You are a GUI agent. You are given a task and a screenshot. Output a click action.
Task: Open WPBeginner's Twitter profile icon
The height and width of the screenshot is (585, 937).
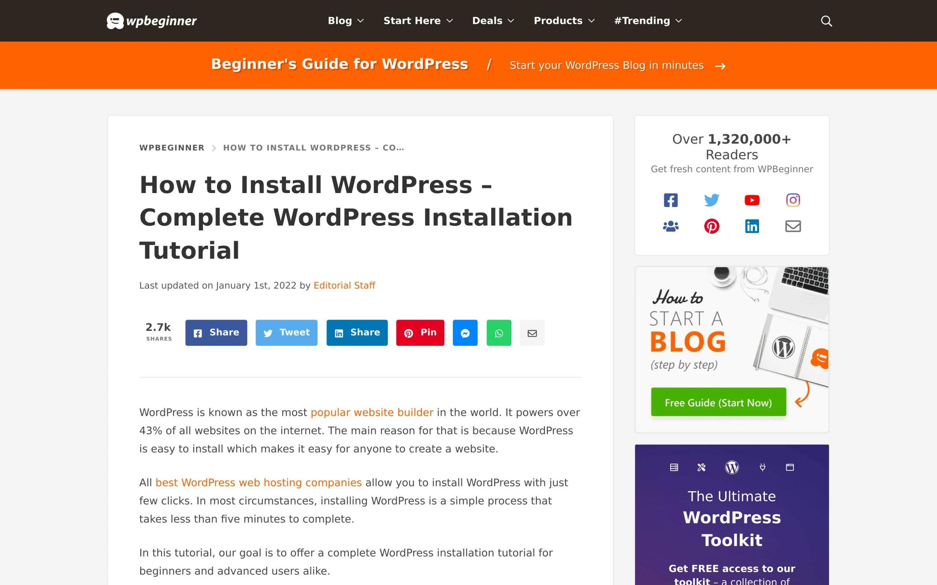pos(711,200)
